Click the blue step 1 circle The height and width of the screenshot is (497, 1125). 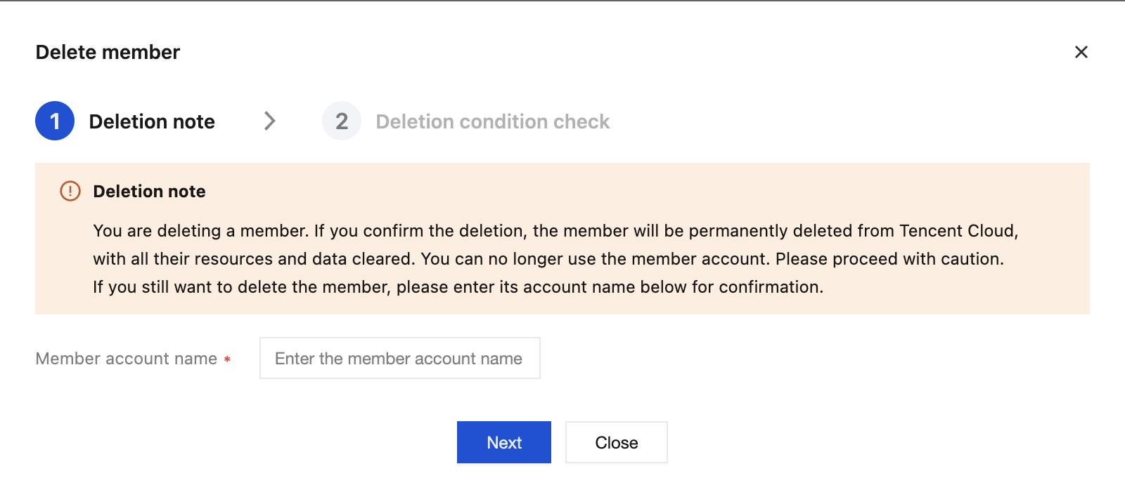(55, 121)
